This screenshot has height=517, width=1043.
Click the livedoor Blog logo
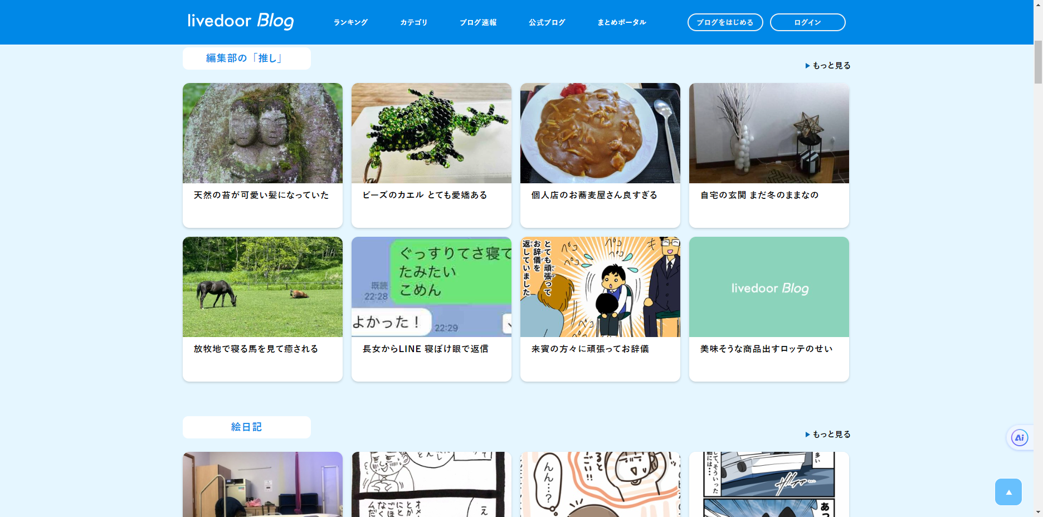[x=240, y=21]
